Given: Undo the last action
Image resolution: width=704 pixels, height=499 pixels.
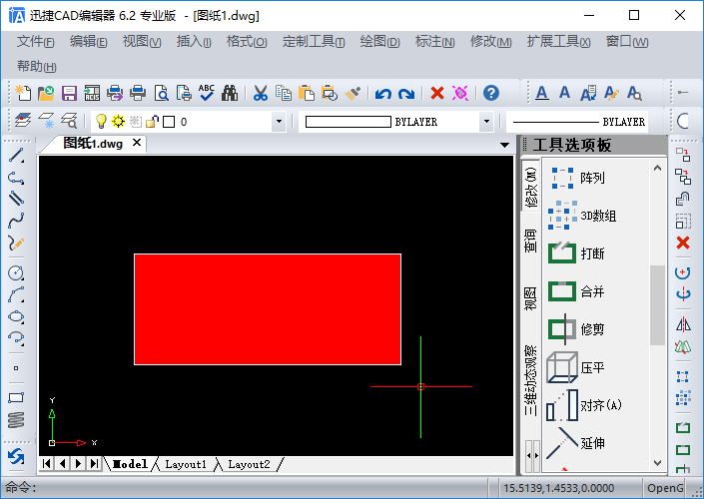Looking at the screenshot, I should [383, 94].
